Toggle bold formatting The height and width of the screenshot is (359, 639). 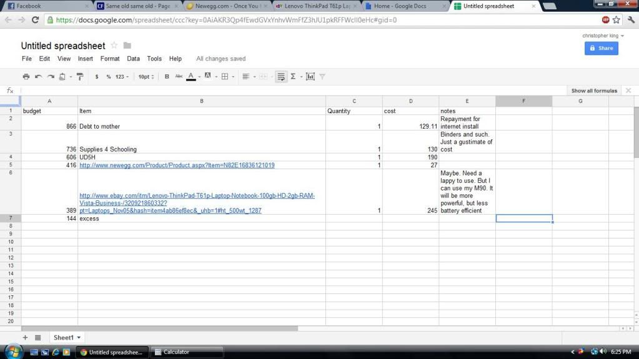(167, 77)
